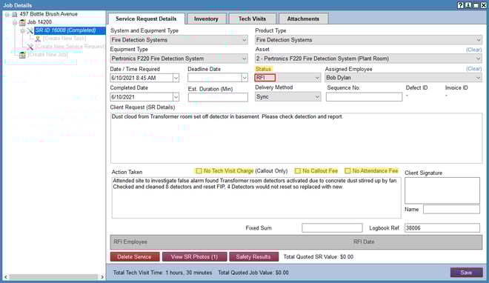
Task: Switch to the Tech Visits tab
Action: pyautogui.click(x=253, y=19)
